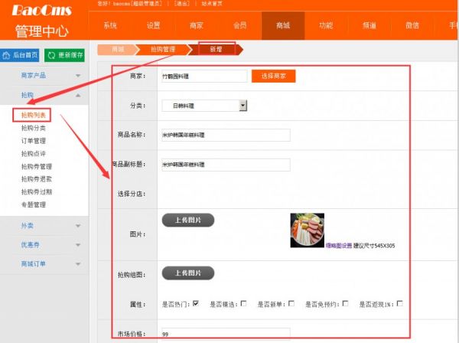459x343 pixels.
Task: Open the 会员 top navigation tab
Action: [239, 25]
